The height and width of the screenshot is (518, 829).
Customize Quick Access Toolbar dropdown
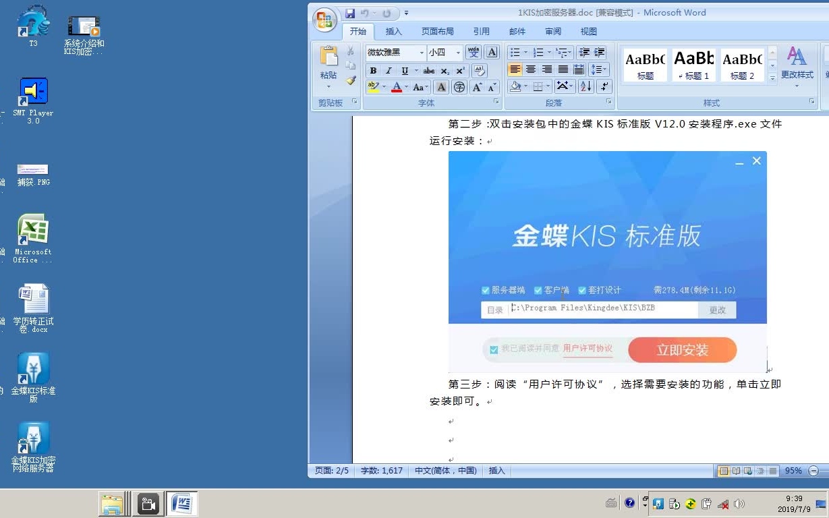(406, 13)
